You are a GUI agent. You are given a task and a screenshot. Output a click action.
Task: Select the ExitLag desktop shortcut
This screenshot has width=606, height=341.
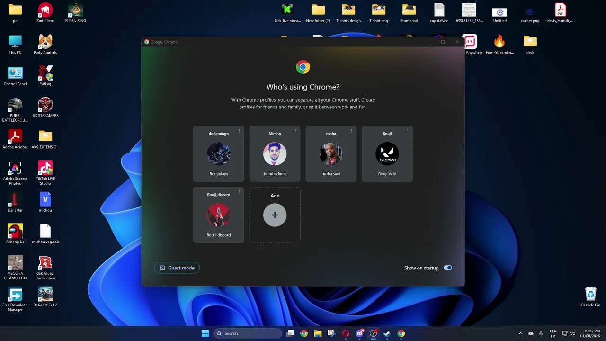45,76
